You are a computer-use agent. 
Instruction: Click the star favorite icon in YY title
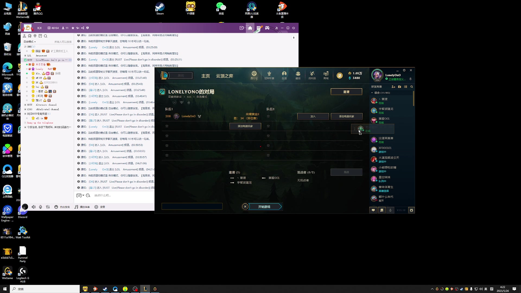point(73,28)
